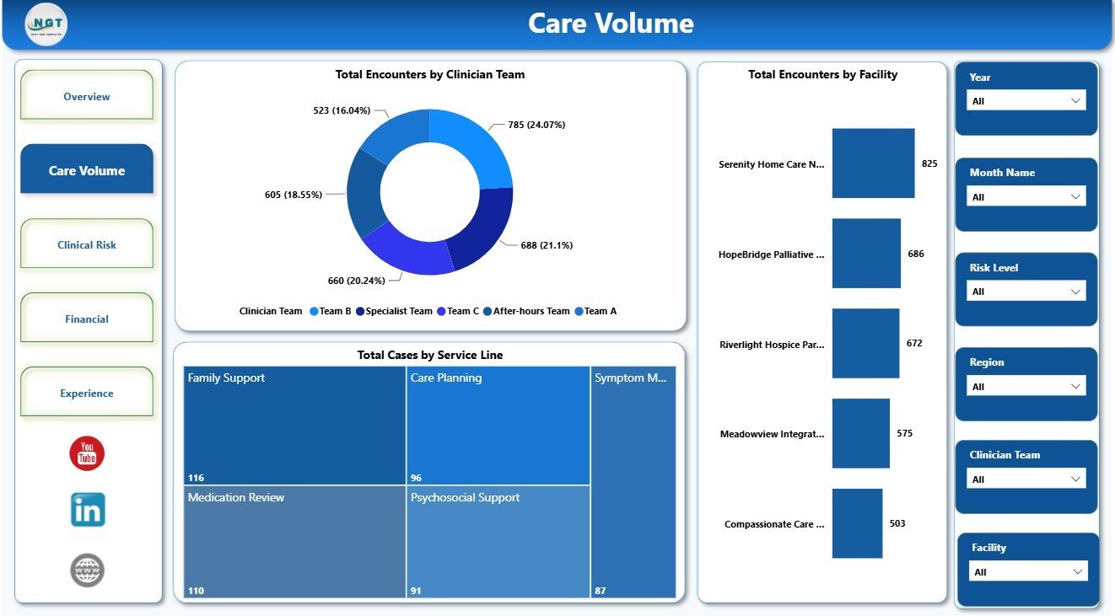Select the Riverlight Hospice bar
The width and height of the screenshot is (1115, 616).
(865, 343)
